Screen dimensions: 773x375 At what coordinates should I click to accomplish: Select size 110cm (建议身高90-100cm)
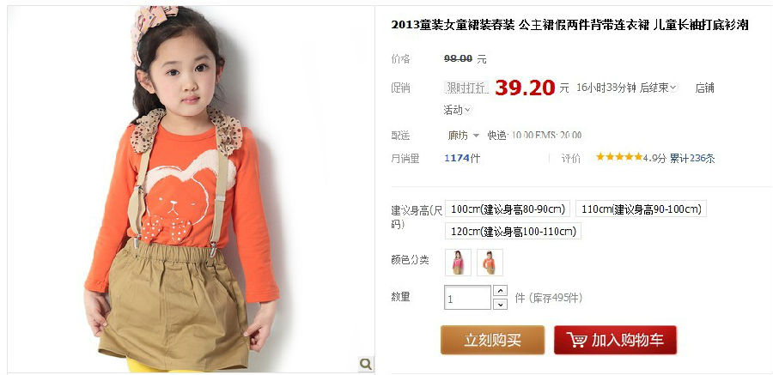click(x=641, y=209)
